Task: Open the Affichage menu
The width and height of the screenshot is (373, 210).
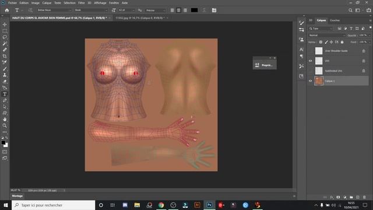Action: pos(100,3)
